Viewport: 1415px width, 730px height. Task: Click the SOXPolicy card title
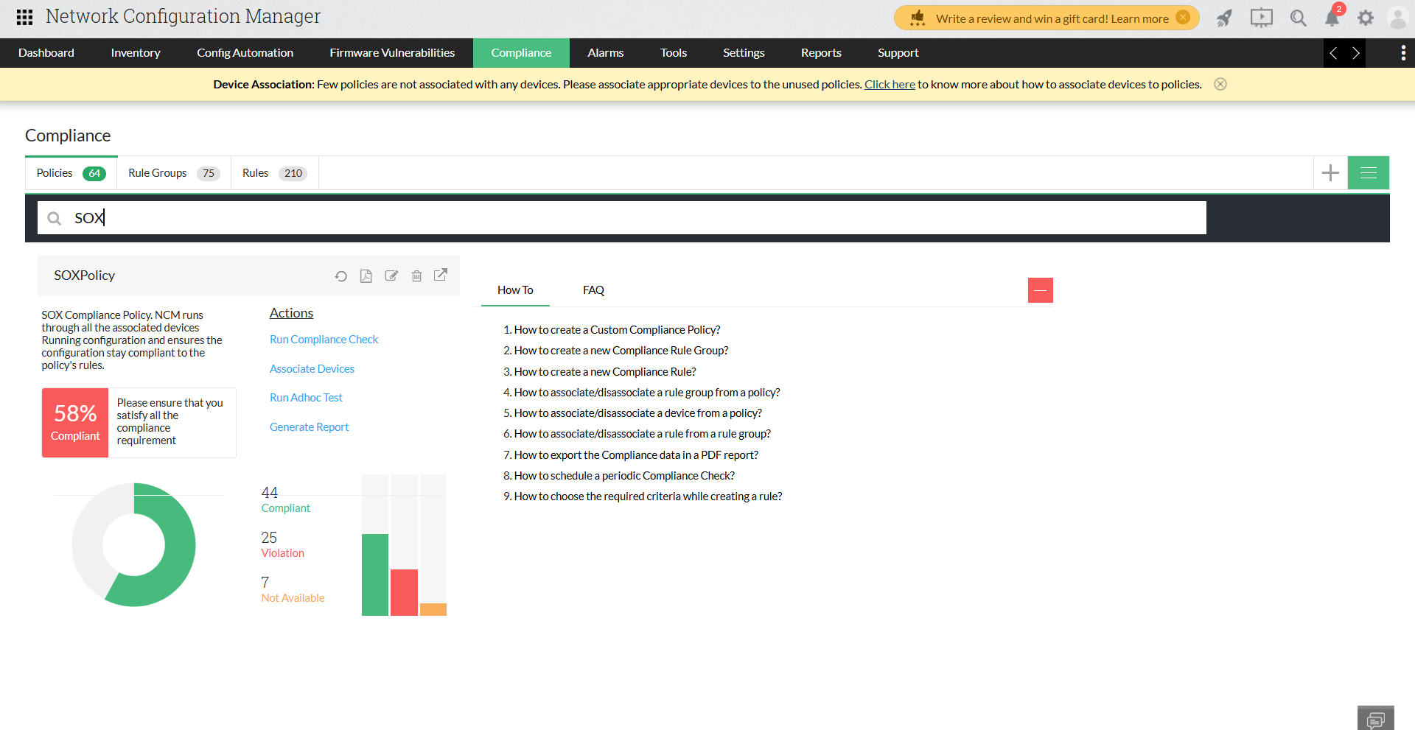[84, 275]
